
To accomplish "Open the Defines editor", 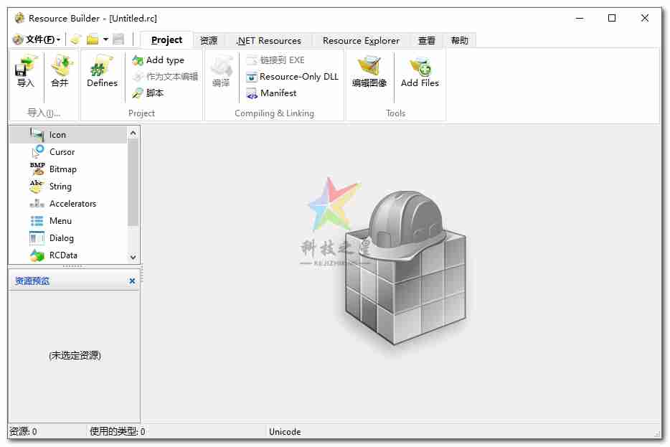I will click(101, 72).
